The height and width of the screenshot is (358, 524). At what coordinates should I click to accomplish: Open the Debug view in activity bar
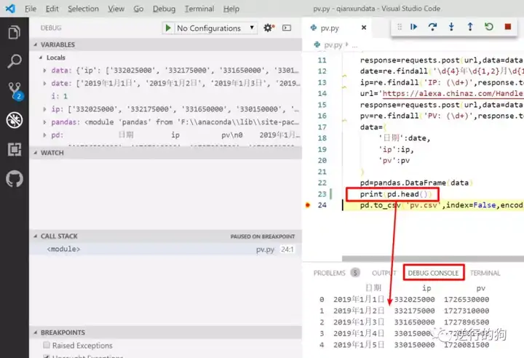coord(15,119)
